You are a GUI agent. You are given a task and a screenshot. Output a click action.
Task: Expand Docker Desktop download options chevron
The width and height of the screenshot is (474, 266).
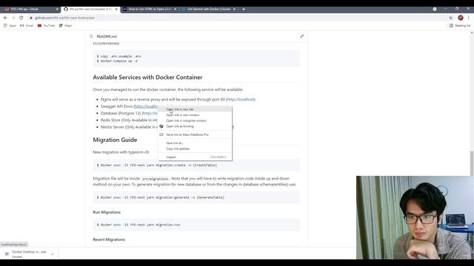[53, 254]
